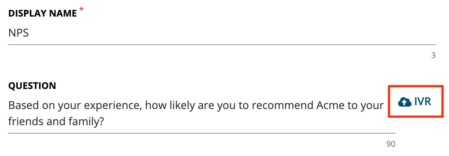Screen dimensions: 449x156
Task: Click the text NPS in Display Name
Action: 19,33
